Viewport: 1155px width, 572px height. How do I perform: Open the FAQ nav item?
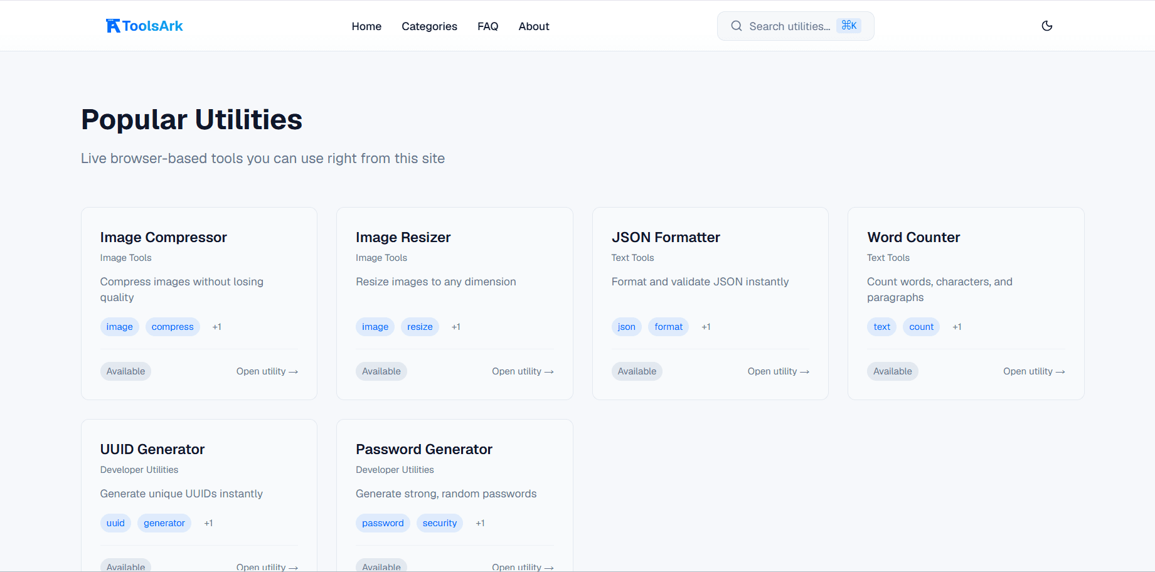click(x=487, y=26)
